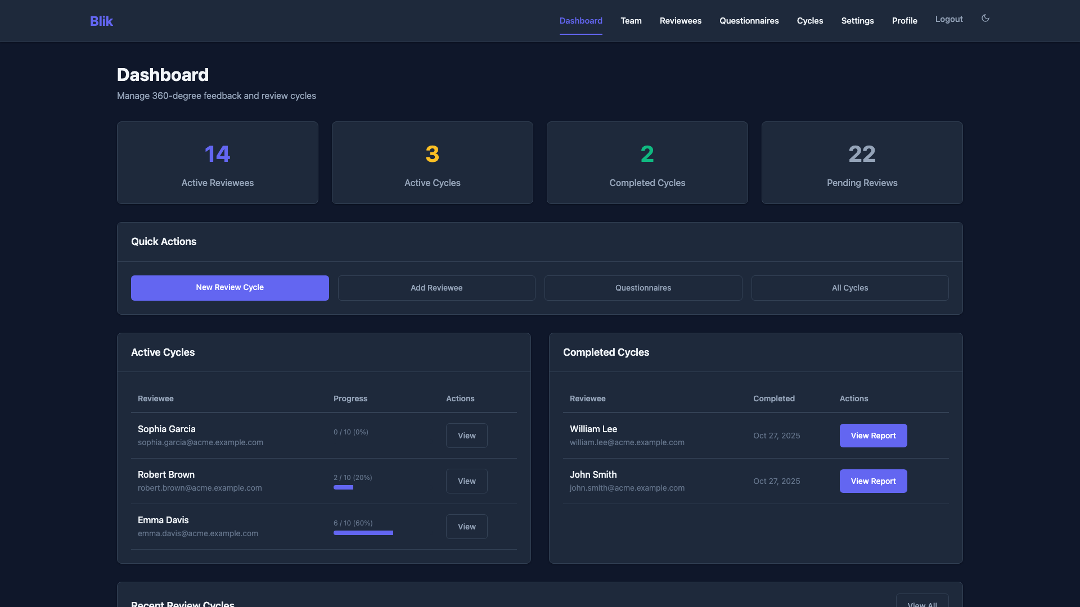This screenshot has width=1080, height=607.
Task: Open the Questionnaires nav item
Action: (x=749, y=20)
